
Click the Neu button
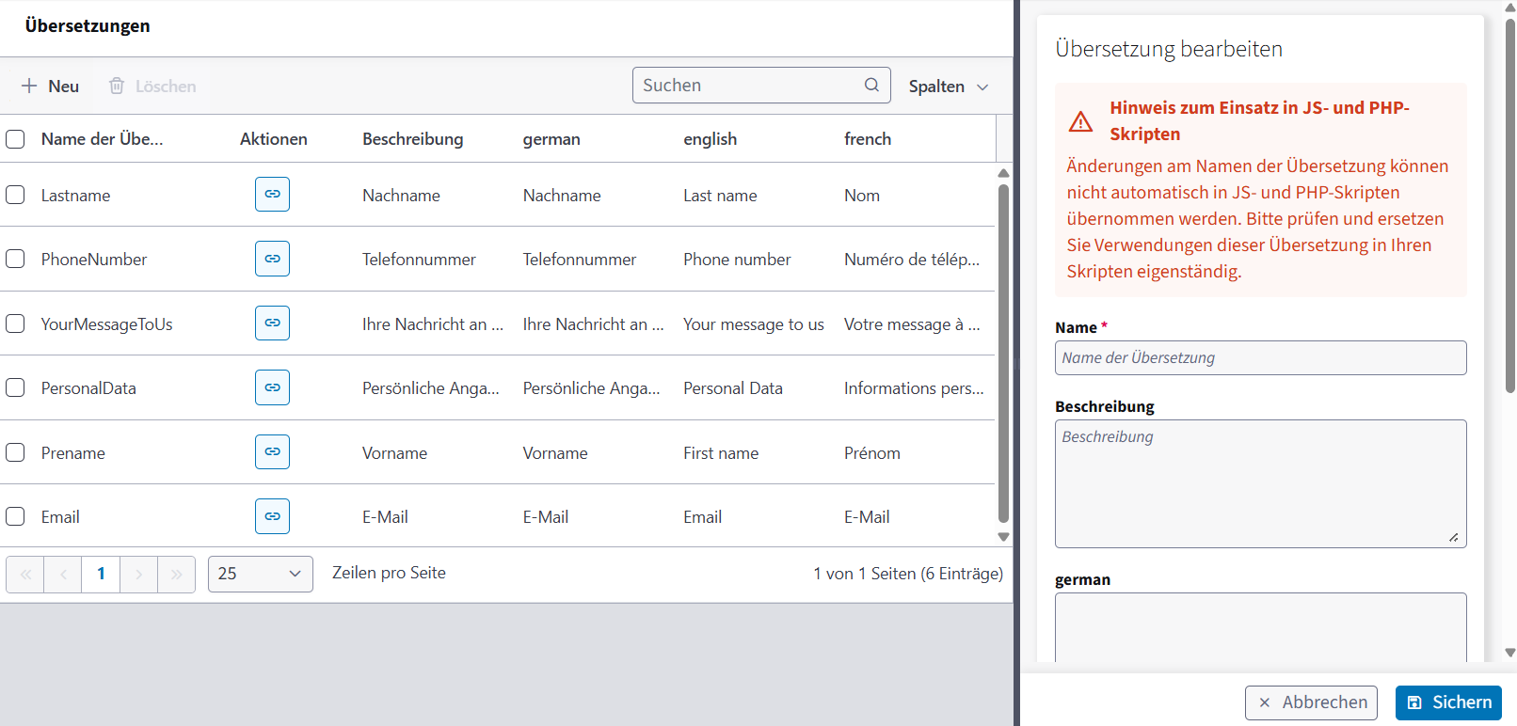tap(51, 86)
